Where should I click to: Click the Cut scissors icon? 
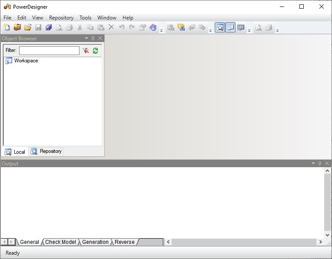tap(80, 27)
